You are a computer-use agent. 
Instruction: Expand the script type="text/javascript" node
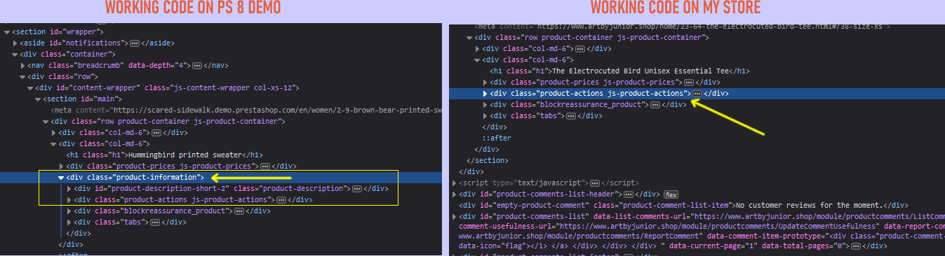(x=455, y=183)
